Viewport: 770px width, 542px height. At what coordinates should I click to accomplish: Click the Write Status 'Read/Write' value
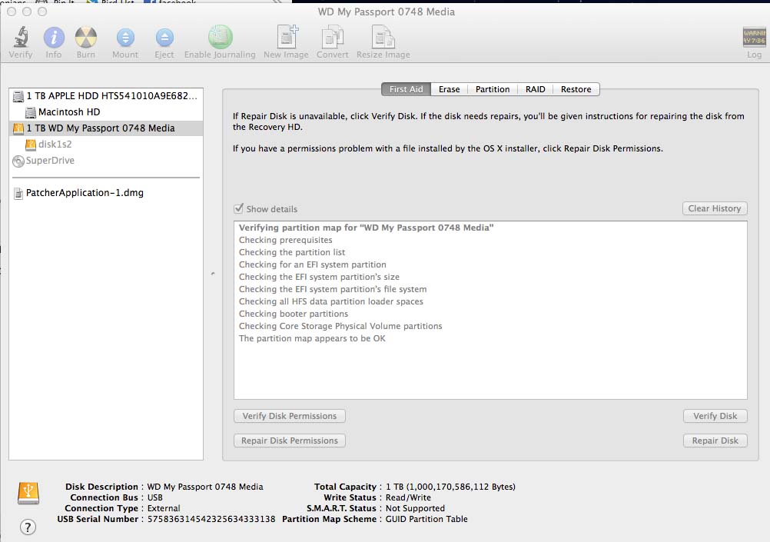(x=408, y=497)
